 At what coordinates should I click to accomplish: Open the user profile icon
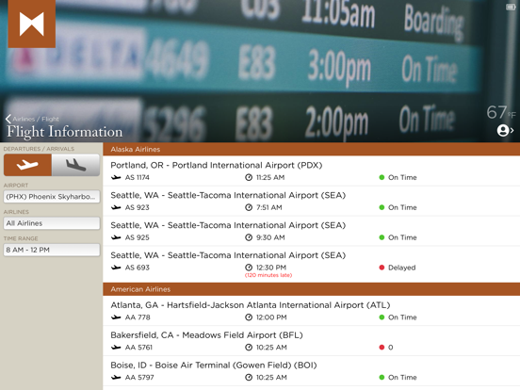coord(503,130)
